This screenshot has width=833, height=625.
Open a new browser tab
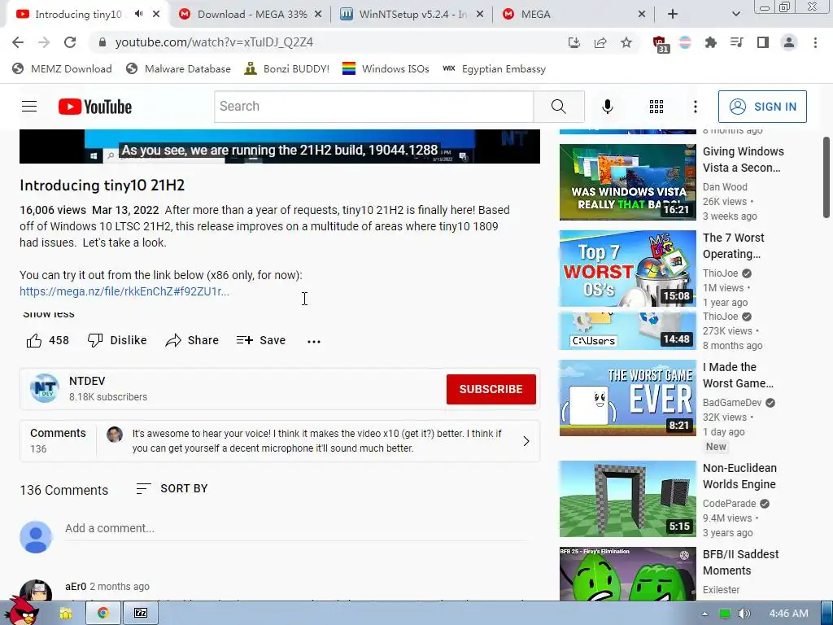pos(673,15)
